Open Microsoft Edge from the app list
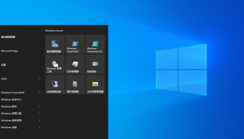Screen dimensions: 244x139 pos(10,51)
